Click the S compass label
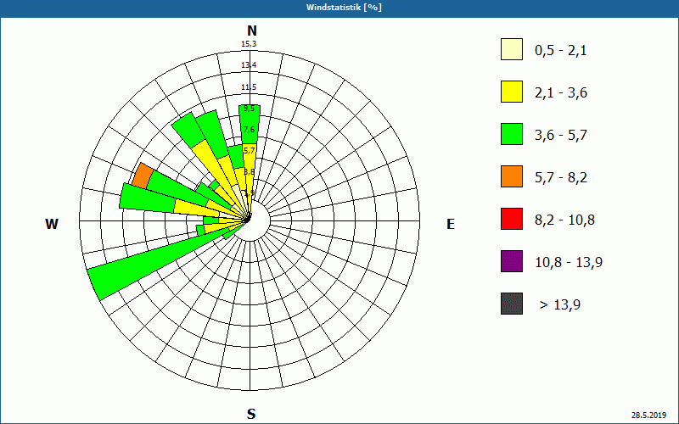 click(x=251, y=414)
